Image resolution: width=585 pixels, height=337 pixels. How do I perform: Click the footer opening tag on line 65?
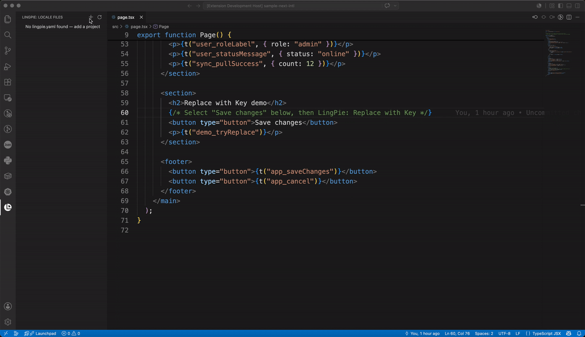pos(176,161)
